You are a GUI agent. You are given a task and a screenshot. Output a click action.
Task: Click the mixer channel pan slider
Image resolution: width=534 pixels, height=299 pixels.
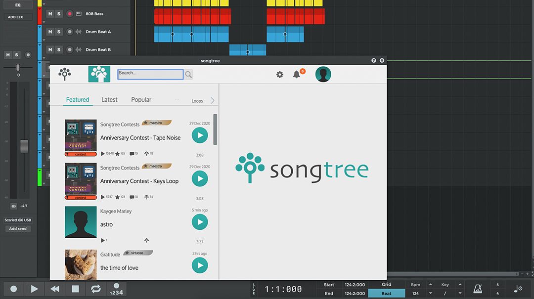pyautogui.click(x=18, y=67)
